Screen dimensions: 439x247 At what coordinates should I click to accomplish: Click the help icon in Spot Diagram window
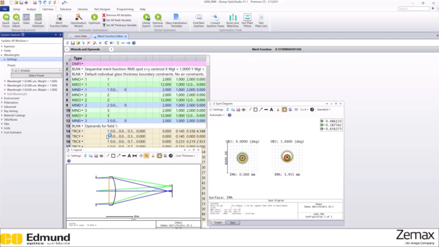point(230,115)
